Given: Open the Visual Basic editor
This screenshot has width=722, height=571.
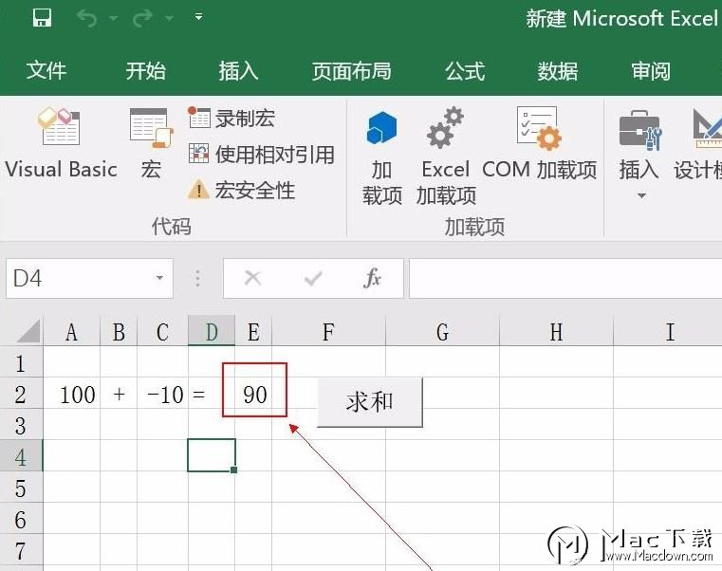Looking at the screenshot, I should click(61, 143).
